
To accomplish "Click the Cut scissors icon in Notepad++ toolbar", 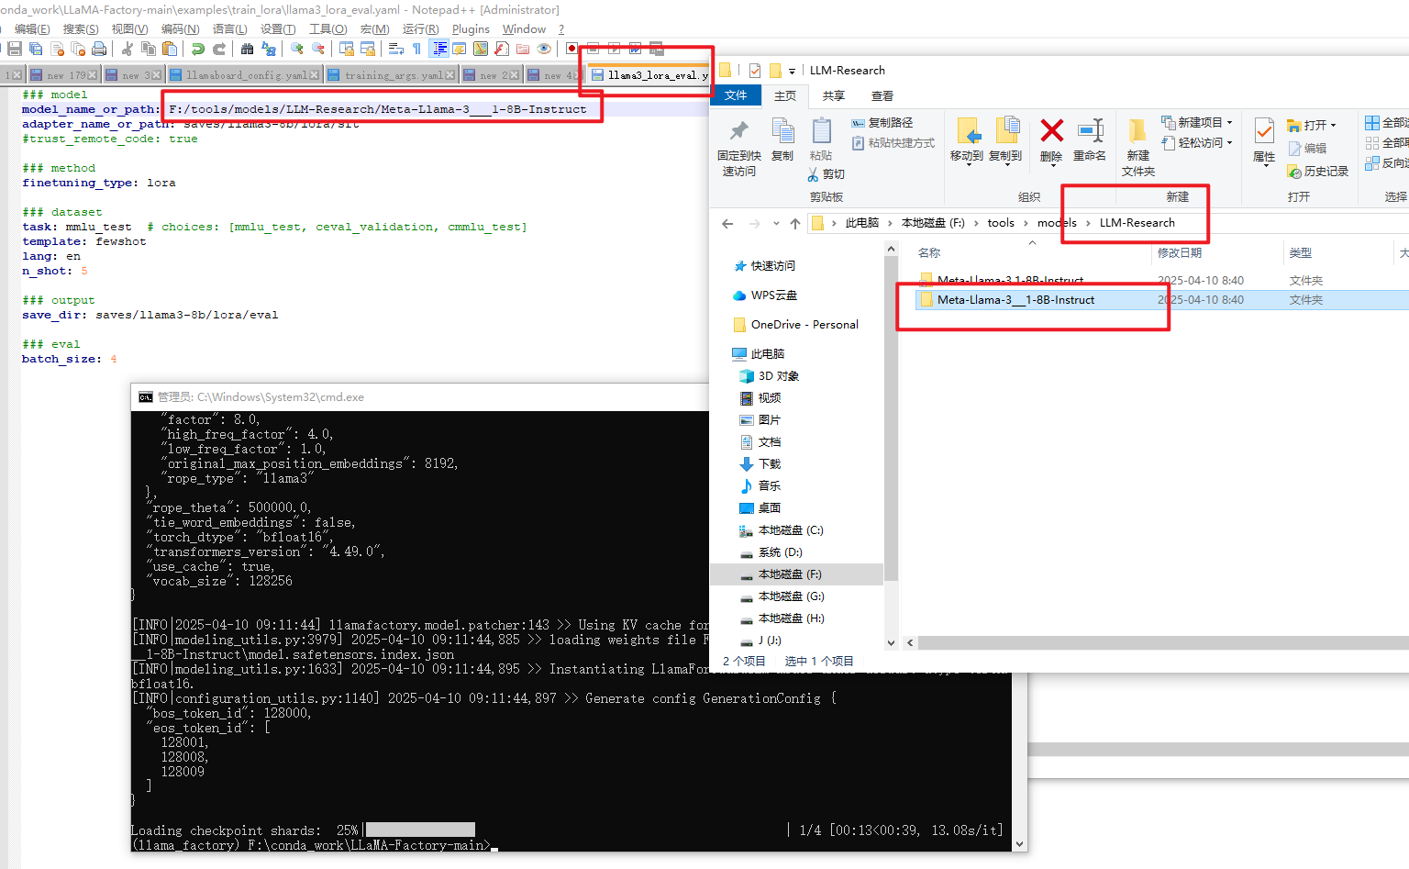I will point(128,49).
